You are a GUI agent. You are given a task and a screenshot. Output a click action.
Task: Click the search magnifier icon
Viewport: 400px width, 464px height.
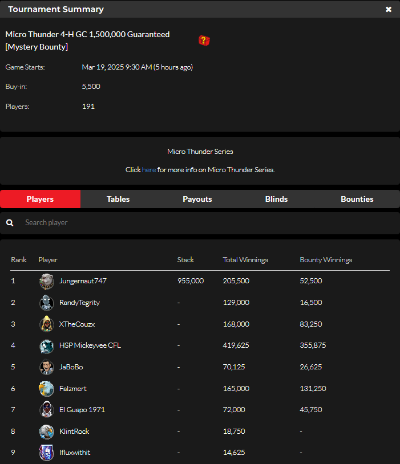10,222
